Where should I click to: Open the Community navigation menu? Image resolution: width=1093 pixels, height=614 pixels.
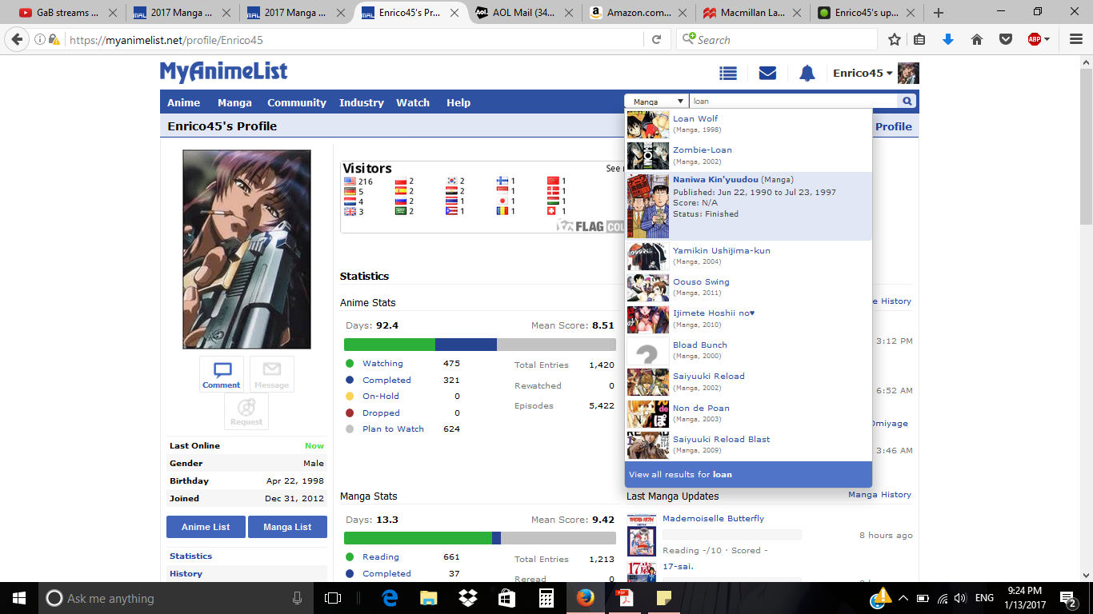coord(297,102)
